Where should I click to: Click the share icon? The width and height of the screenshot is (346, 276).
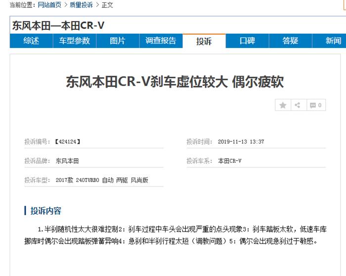coord(298,105)
